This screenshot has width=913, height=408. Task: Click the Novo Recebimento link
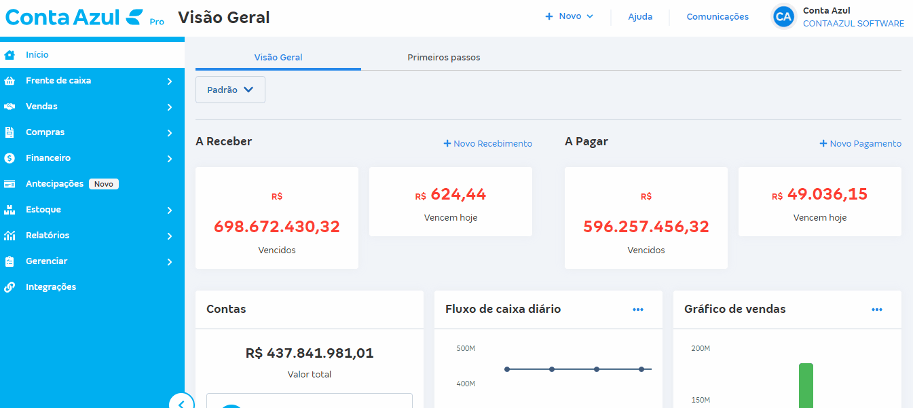tap(488, 144)
